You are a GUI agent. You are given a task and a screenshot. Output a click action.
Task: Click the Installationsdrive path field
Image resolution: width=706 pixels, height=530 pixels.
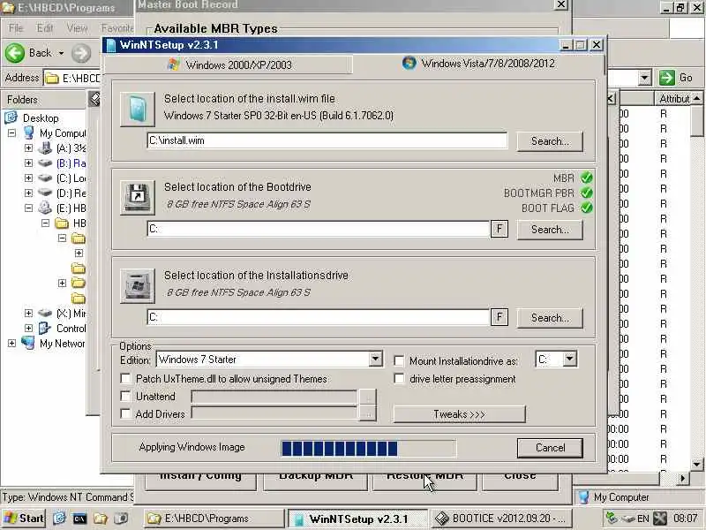click(x=319, y=317)
